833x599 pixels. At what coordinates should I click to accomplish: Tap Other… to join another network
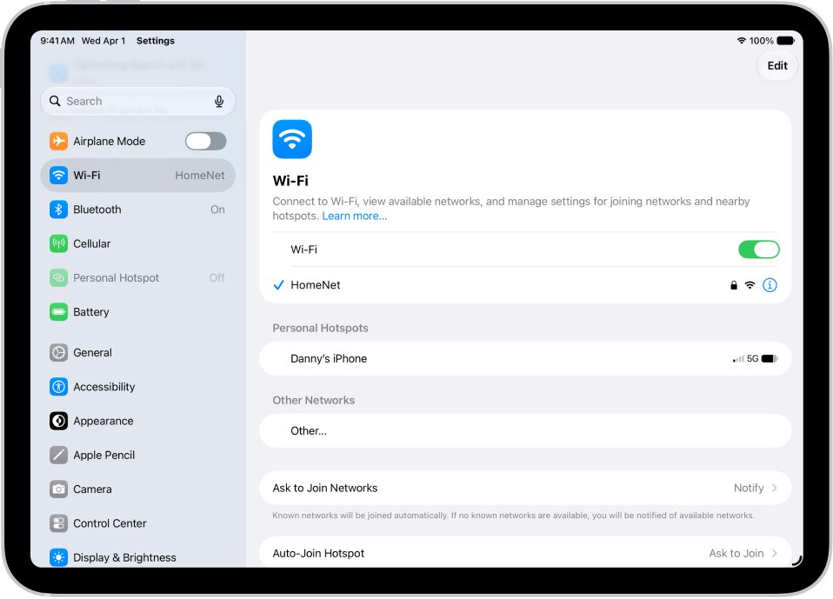[x=525, y=431]
